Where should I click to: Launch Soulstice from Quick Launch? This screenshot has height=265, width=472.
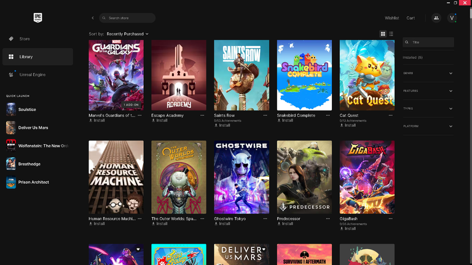click(x=37, y=109)
